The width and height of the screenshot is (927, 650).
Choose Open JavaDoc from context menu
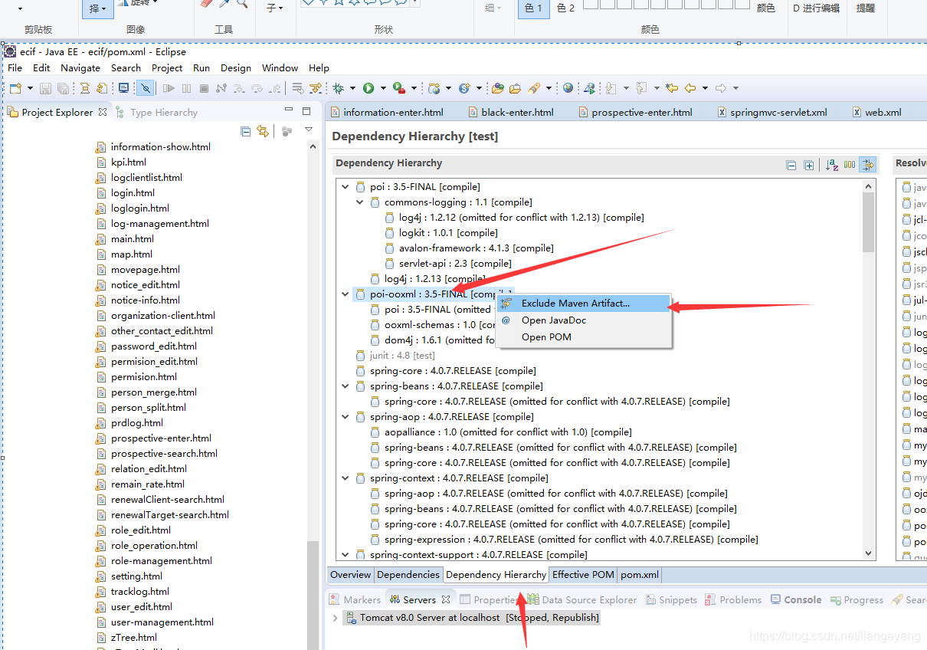coord(583,320)
